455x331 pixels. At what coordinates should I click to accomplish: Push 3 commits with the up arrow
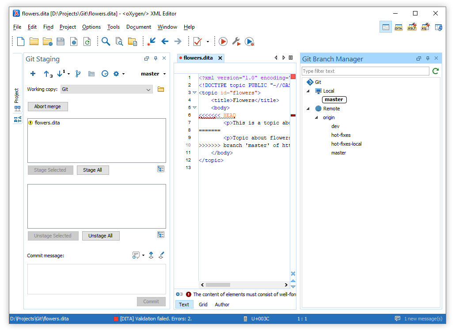[48, 74]
